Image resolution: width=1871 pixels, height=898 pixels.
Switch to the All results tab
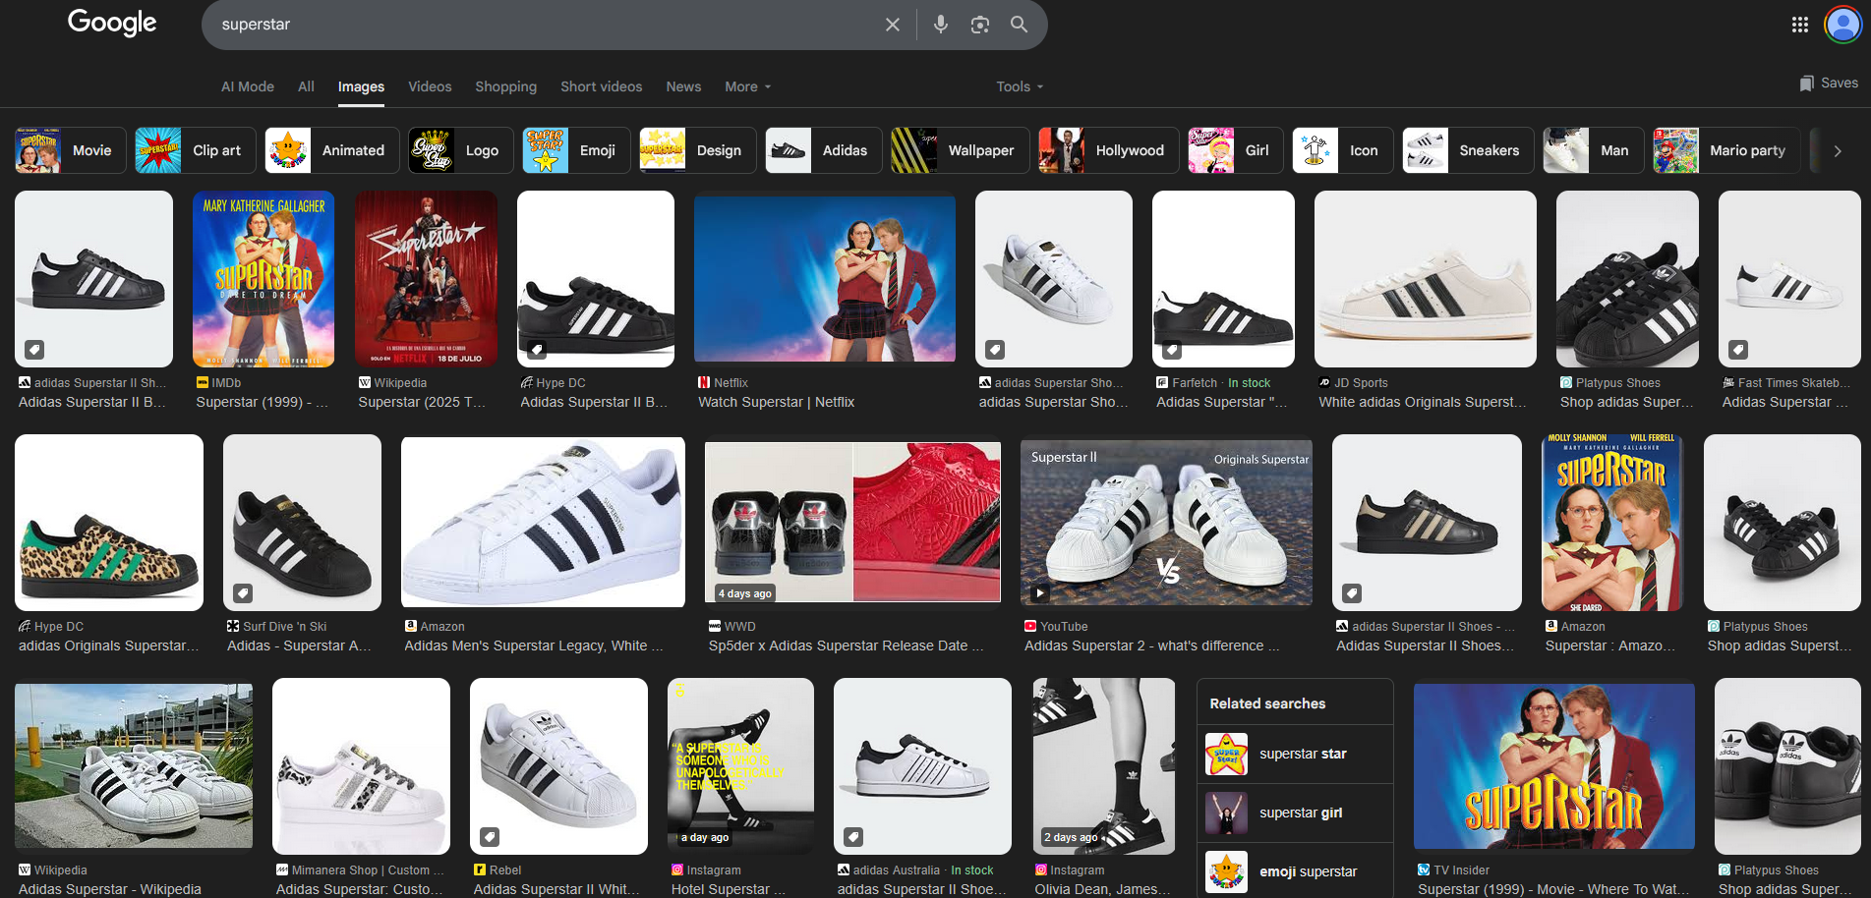(307, 86)
